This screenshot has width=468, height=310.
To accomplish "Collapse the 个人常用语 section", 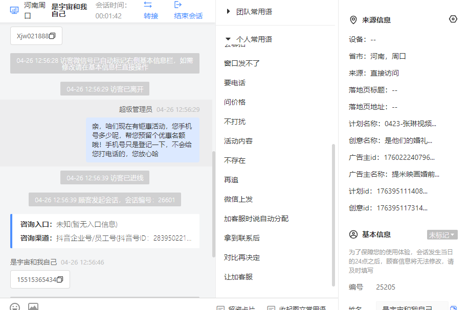I will (x=228, y=39).
